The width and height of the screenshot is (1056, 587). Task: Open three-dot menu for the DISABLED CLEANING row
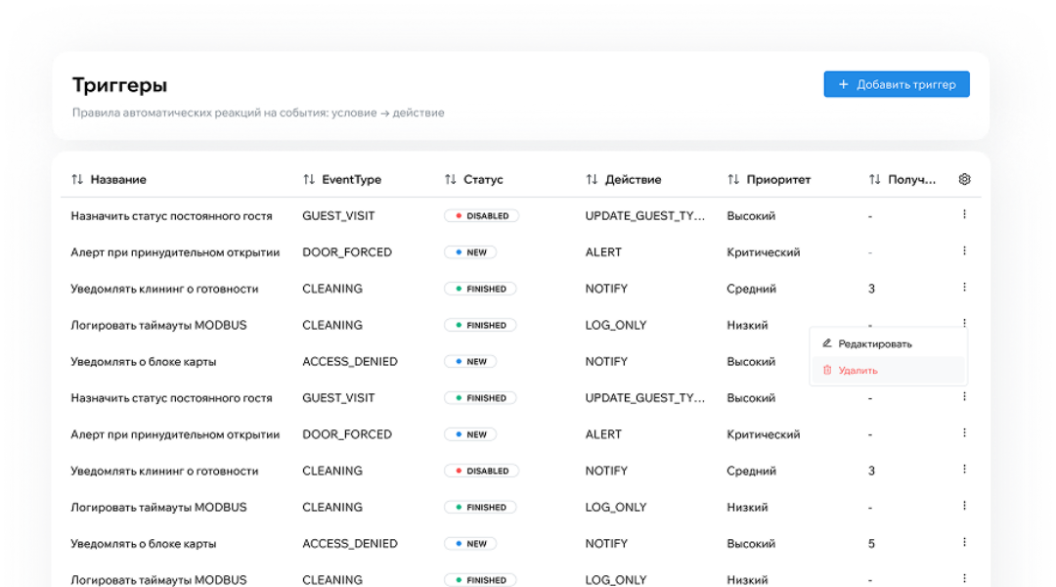pos(964,470)
